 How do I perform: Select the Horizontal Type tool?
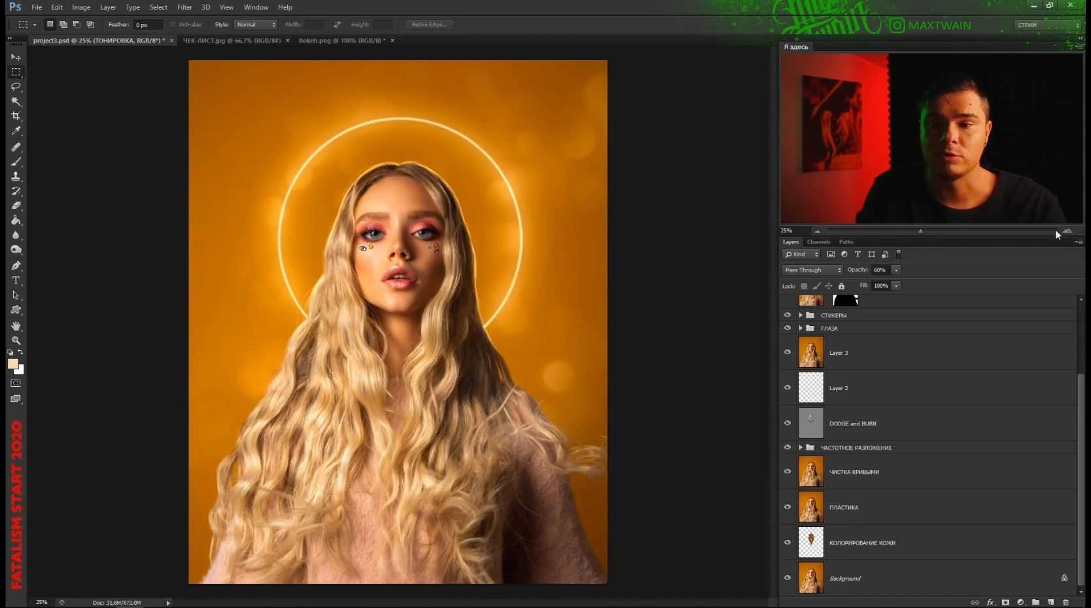(16, 280)
